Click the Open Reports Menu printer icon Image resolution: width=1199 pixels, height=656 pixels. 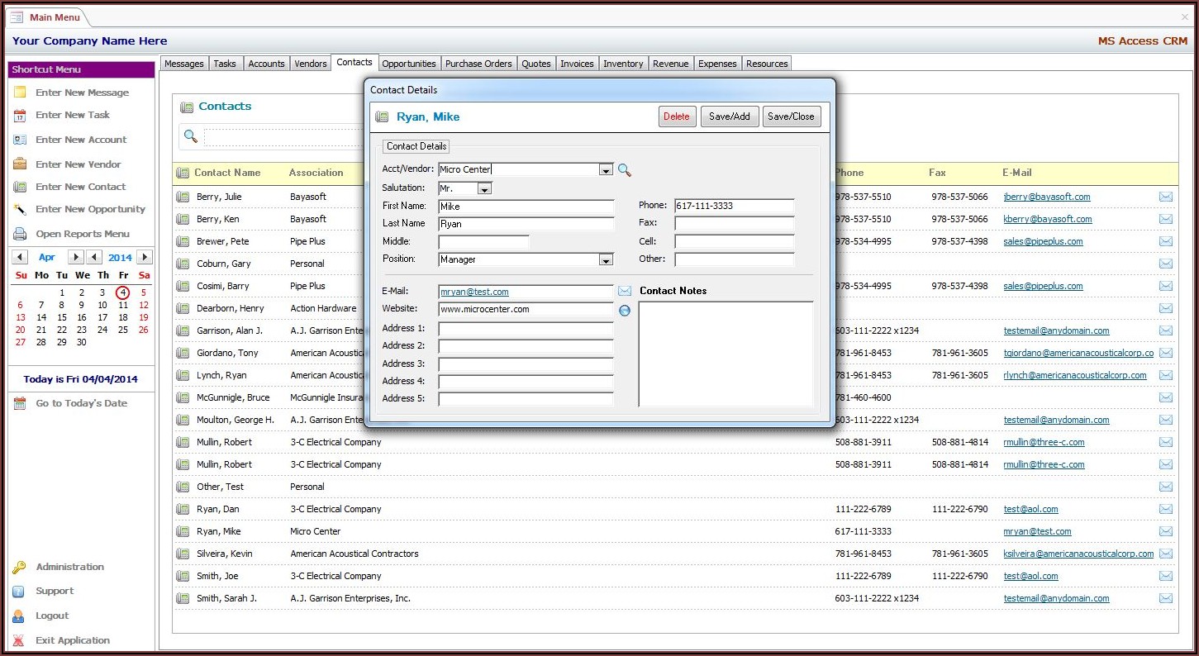click(20, 234)
